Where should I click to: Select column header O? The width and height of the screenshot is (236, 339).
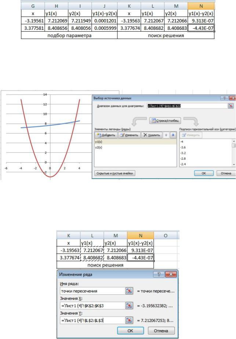165,236
